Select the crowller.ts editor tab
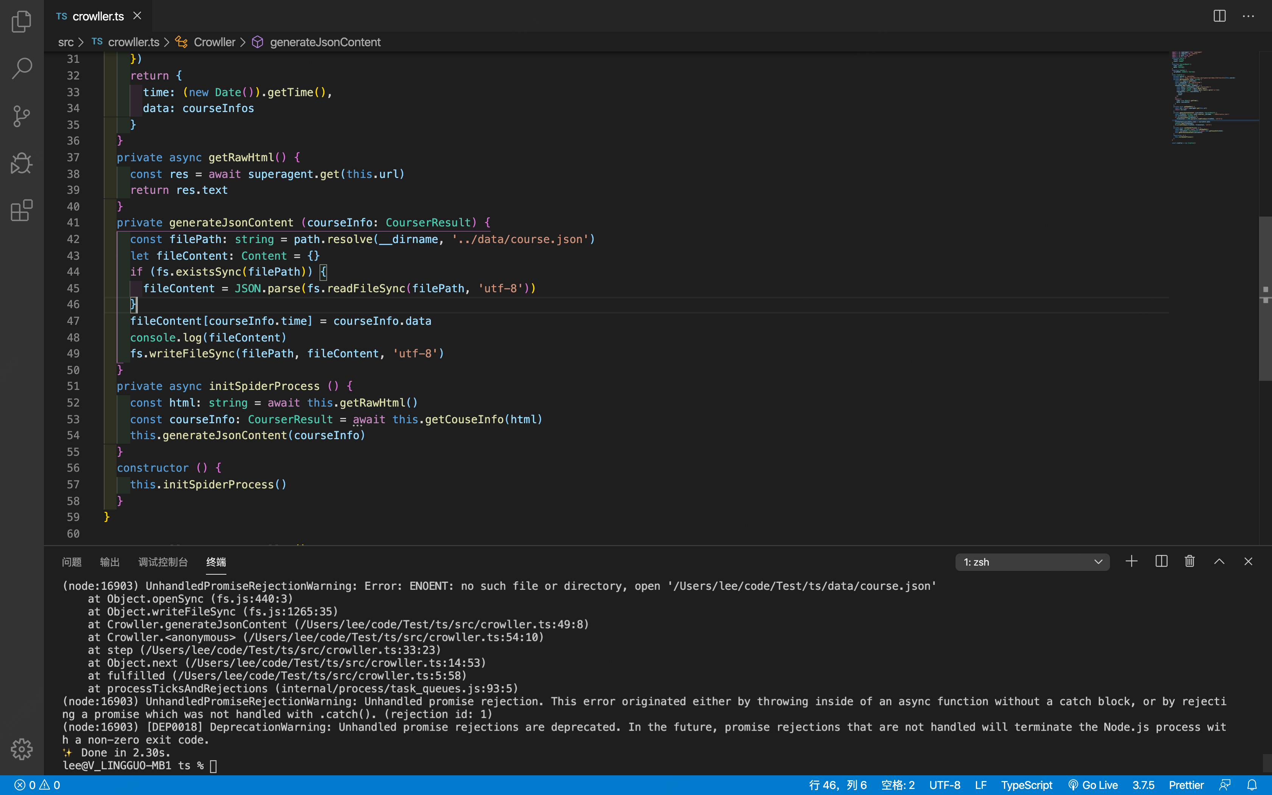This screenshot has height=795, width=1272. click(x=98, y=16)
